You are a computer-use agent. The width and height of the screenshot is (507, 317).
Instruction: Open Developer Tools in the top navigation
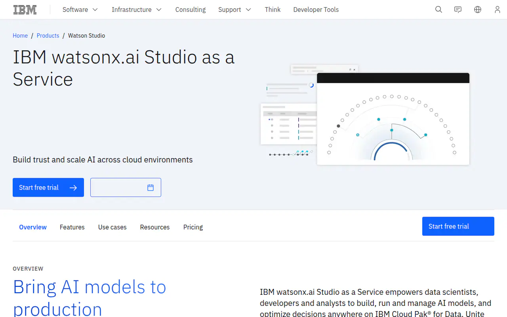[x=316, y=10]
